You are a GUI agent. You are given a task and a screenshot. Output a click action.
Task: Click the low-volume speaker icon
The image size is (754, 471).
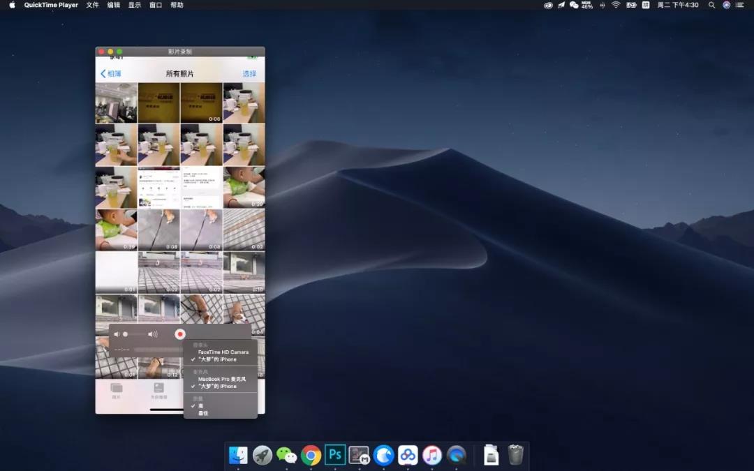coord(117,334)
